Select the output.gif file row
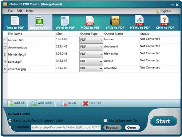Viewport: 182px width, 137px height. 91,62
